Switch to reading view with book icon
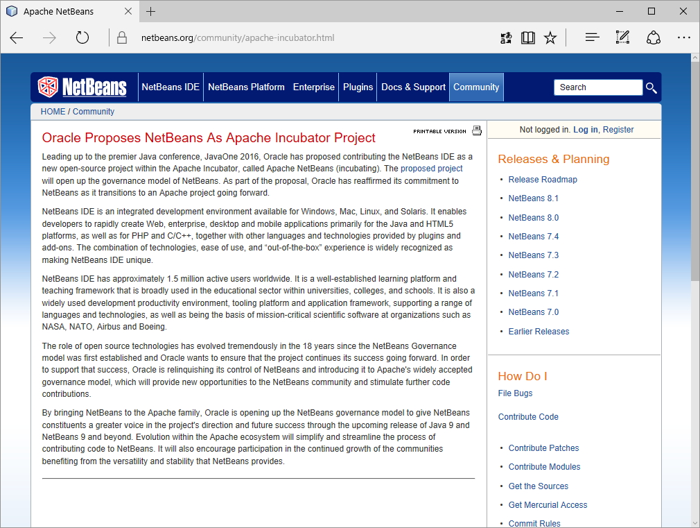 527,37
